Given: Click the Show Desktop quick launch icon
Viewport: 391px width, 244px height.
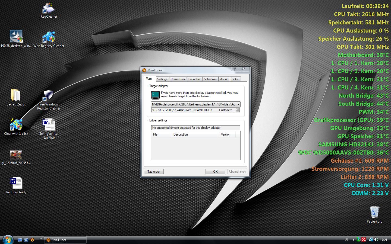Looking at the screenshot, I should (x=20, y=240).
